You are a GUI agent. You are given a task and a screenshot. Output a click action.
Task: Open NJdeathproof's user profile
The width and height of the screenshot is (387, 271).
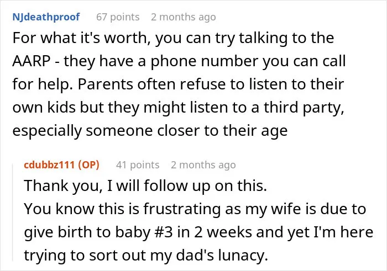[46, 17]
